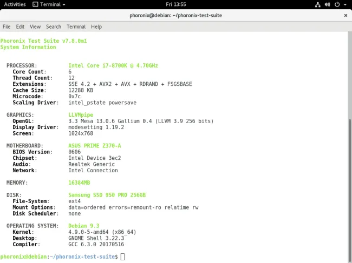Open the Help menu
The width and height of the screenshot is (352, 263).
[x=96, y=26]
